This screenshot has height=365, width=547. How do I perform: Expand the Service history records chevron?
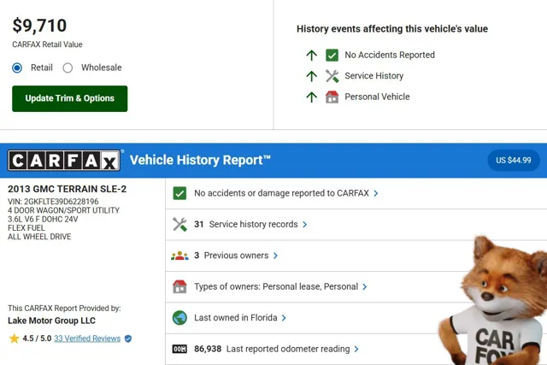[305, 224]
